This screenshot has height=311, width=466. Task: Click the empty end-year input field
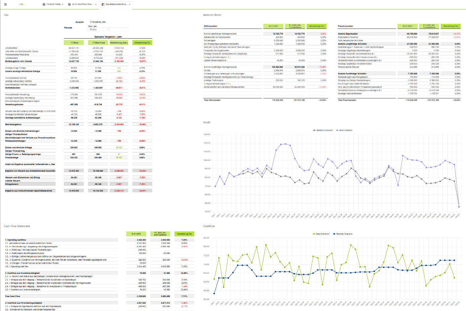118,30
